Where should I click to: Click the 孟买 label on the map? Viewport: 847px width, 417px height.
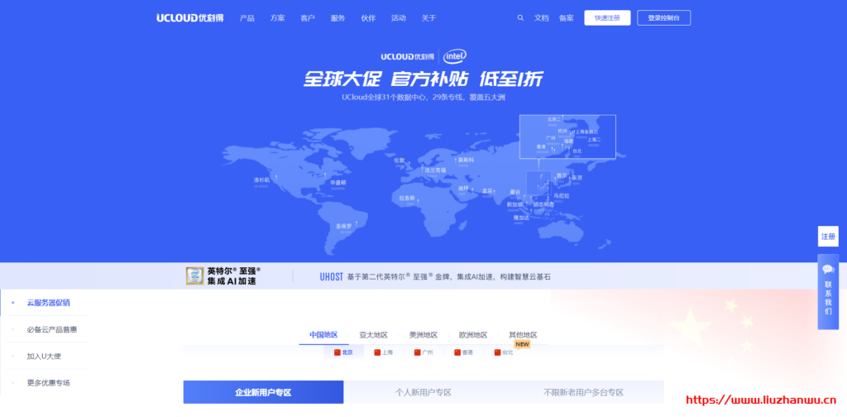pos(487,190)
